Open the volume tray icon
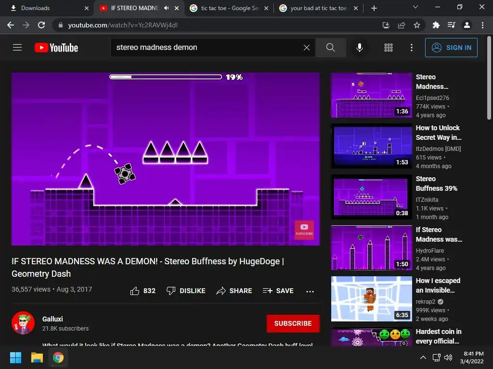 click(448, 357)
